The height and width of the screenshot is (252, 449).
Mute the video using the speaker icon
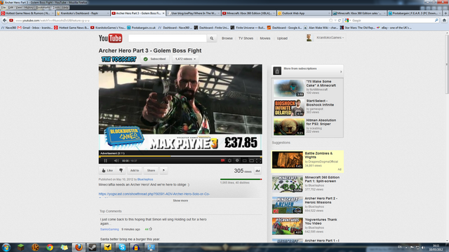pos(116,161)
